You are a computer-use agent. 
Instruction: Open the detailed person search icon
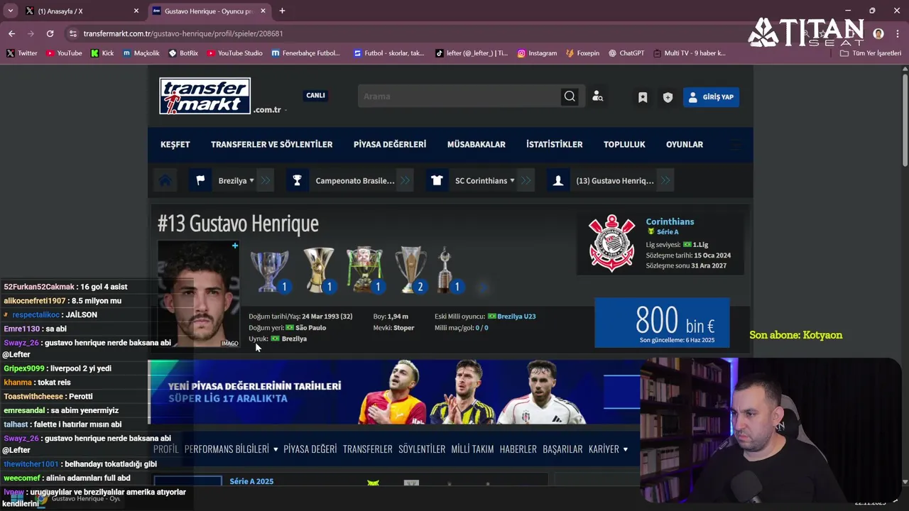(597, 97)
